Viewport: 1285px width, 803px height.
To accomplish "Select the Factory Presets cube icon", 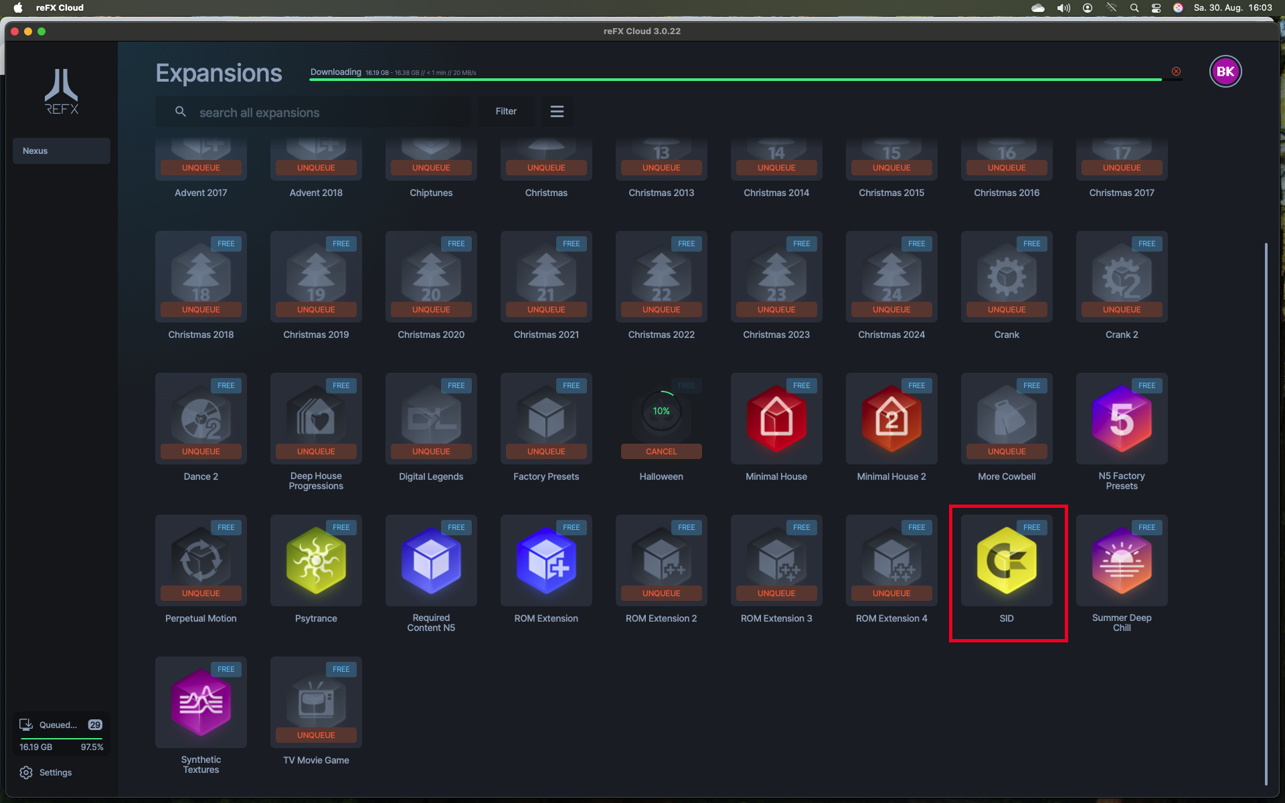I will [x=546, y=418].
